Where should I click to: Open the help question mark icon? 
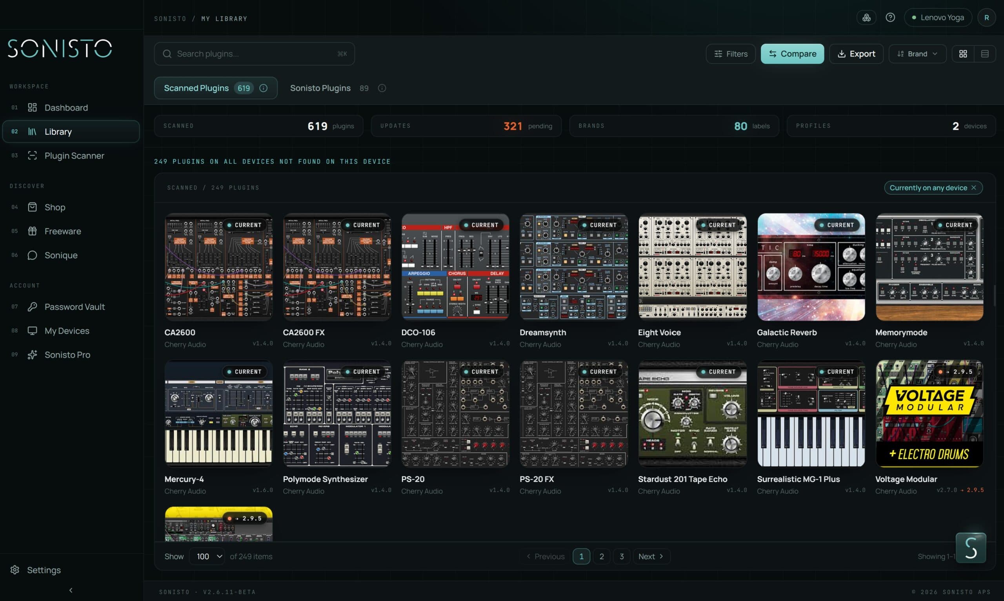[x=890, y=17]
